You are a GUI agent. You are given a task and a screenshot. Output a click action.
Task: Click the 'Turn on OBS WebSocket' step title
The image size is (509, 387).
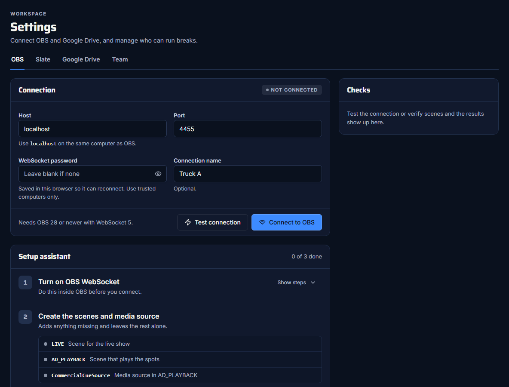coord(79,282)
